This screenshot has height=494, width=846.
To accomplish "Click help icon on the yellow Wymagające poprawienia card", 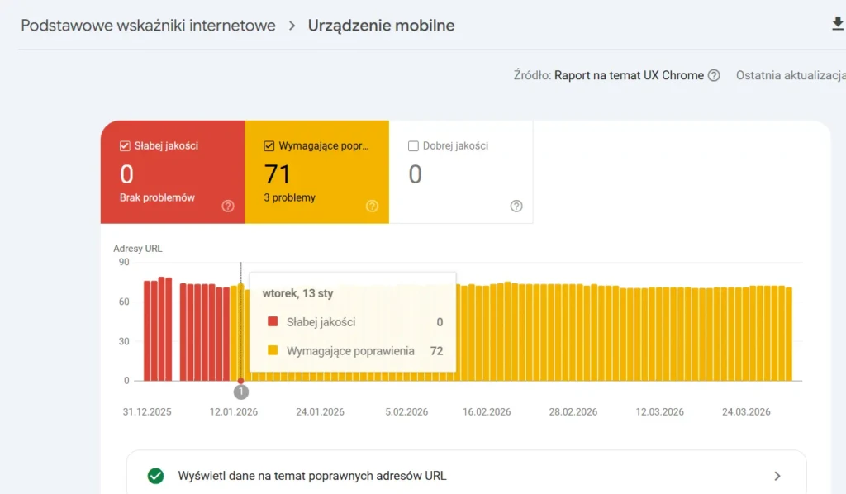I will 372,207.
